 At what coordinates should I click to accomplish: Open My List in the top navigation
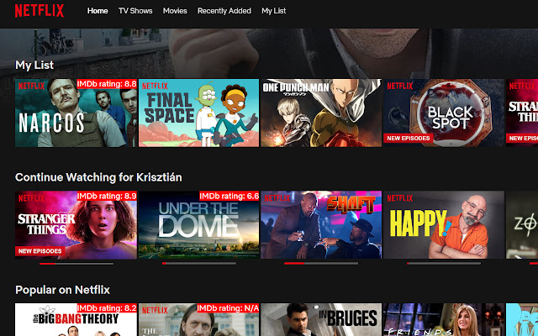[273, 11]
